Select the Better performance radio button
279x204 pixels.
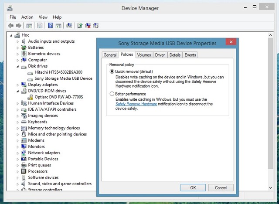tap(112, 94)
